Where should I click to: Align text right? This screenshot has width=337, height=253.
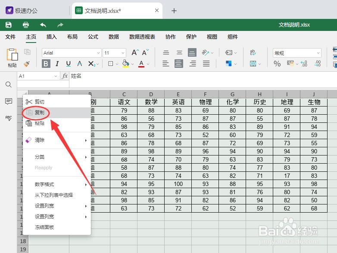pos(193,64)
